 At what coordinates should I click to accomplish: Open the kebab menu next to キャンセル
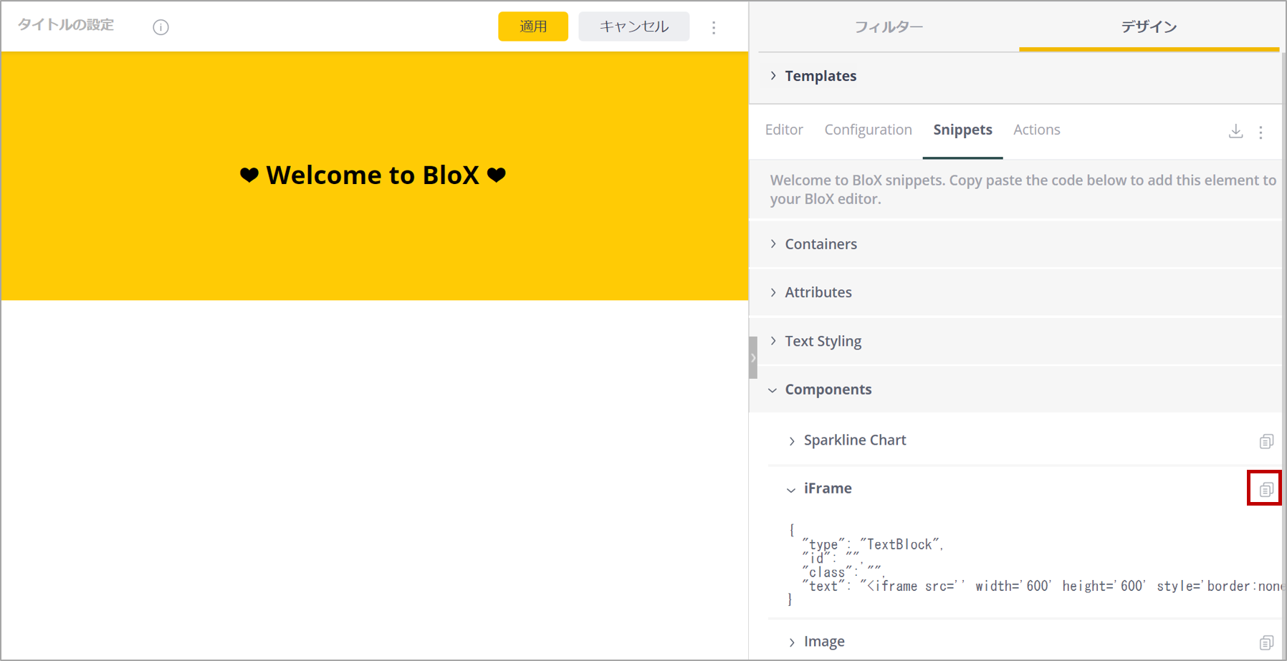(714, 27)
